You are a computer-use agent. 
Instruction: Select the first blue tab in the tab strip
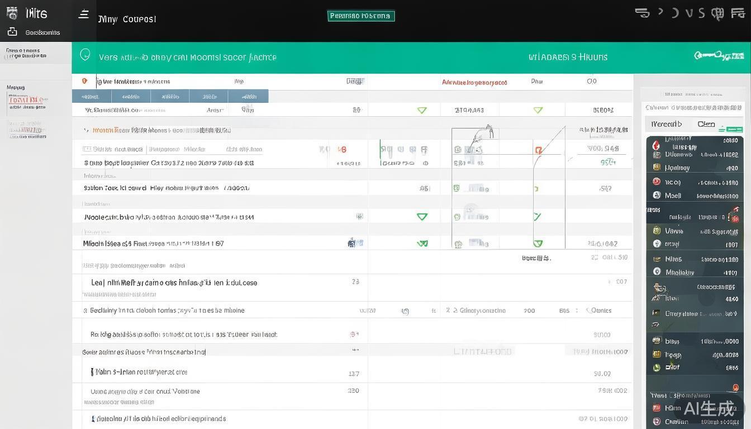[92, 96]
